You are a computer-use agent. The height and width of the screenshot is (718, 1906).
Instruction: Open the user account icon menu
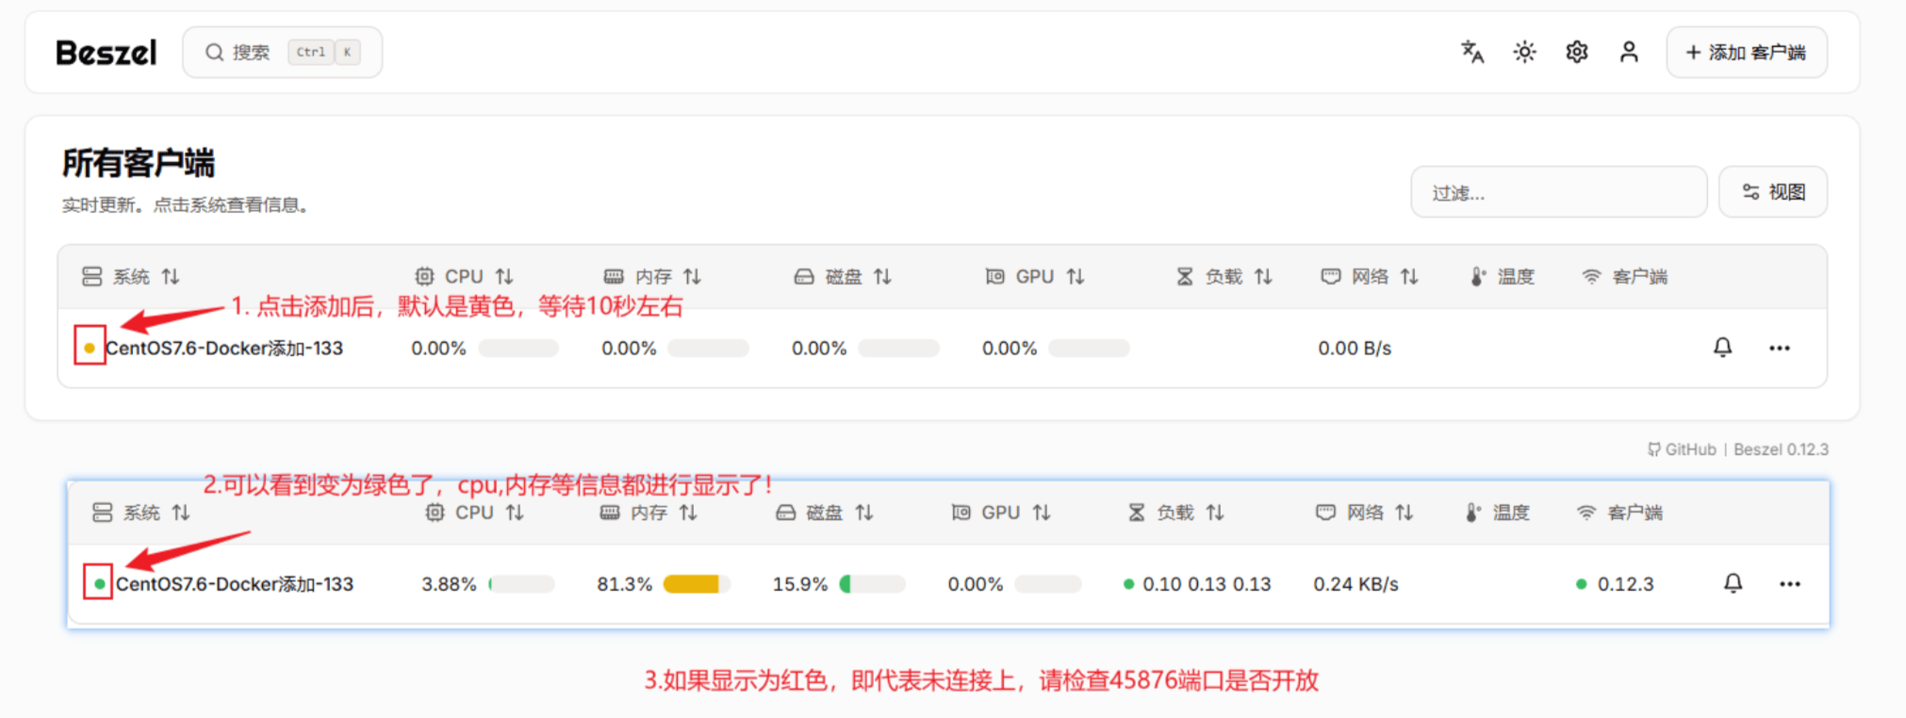[1629, 52]
